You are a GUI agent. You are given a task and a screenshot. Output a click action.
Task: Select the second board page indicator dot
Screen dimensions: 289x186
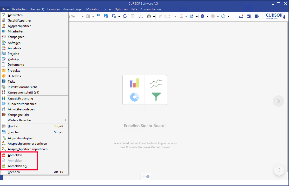[x=148, y=177]
